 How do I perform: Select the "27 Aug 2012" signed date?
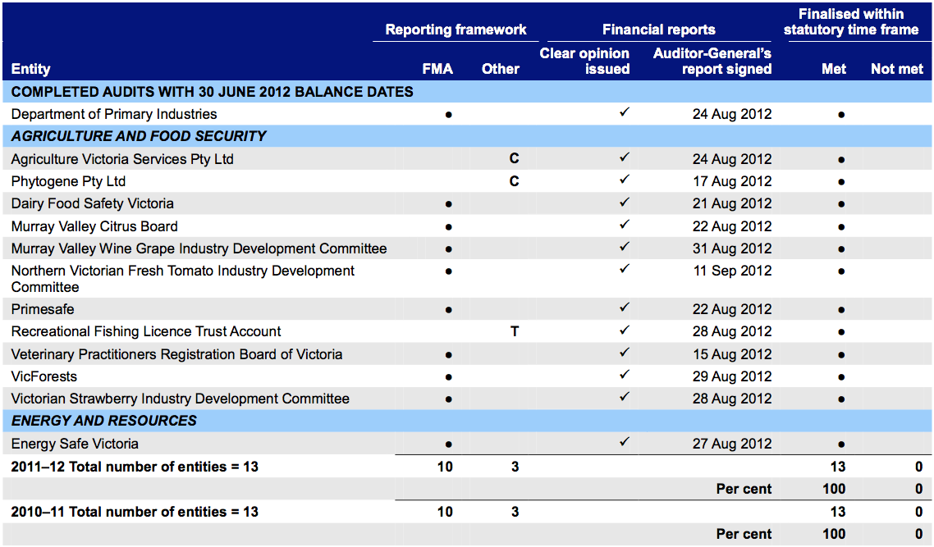[x=732, y=444]
